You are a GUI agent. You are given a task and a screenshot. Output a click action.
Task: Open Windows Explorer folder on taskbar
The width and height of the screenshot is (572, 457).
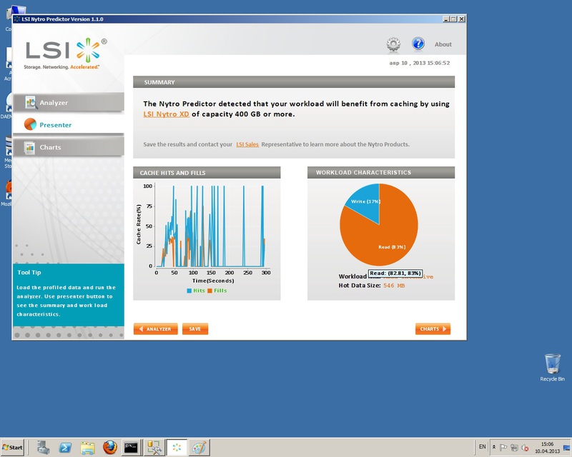tap(87, 448)
